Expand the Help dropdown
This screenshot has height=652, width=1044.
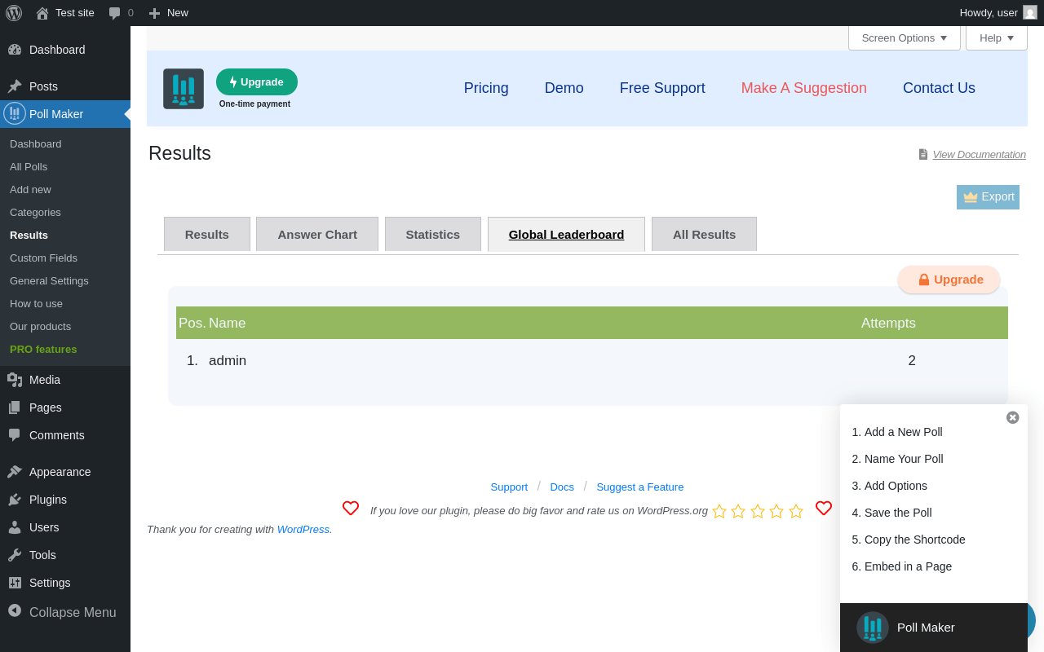(x=997, y=37)
